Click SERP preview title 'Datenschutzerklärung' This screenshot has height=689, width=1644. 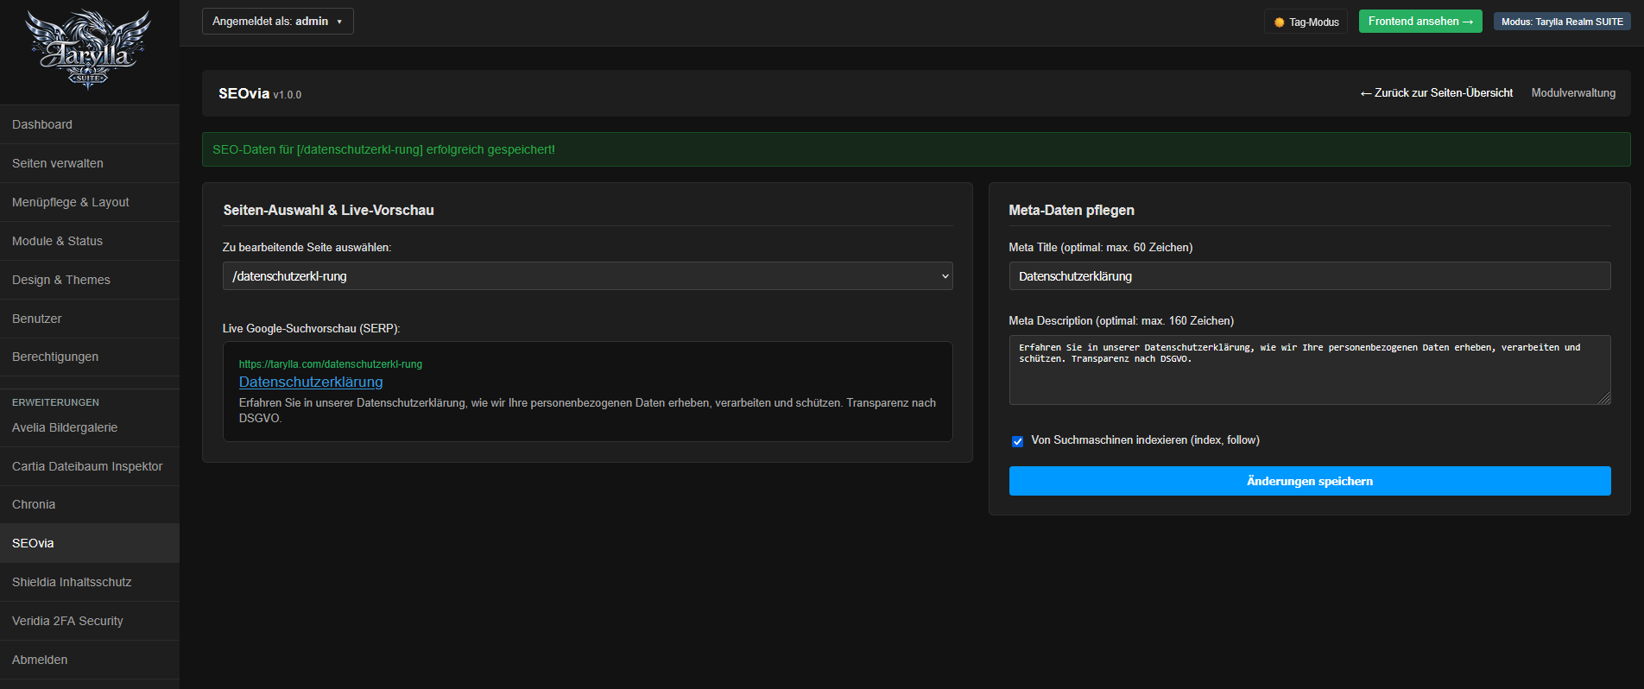coord(311,382)
